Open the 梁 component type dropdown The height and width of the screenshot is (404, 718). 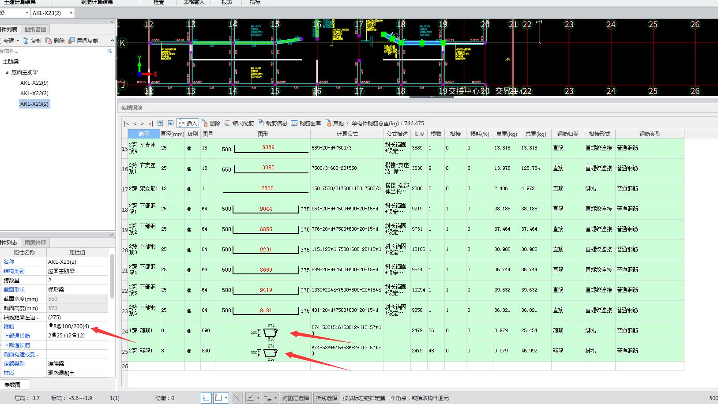[x=27, y=13]
